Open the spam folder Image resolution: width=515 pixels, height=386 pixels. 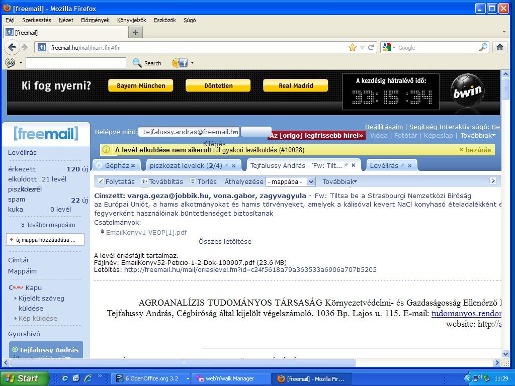pos(17,200)
